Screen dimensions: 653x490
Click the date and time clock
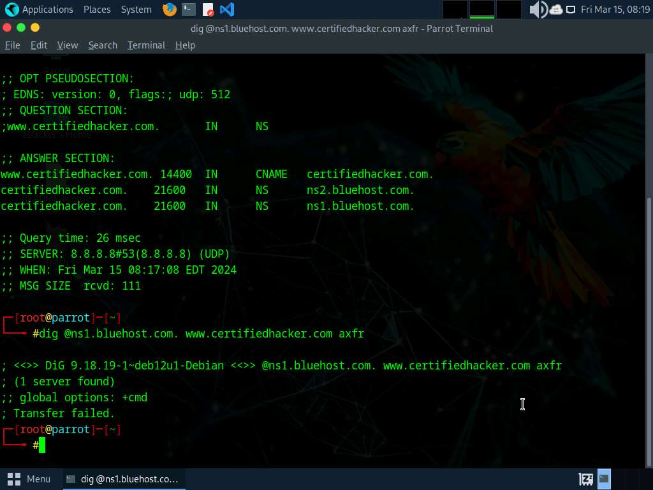pos(615,10)
